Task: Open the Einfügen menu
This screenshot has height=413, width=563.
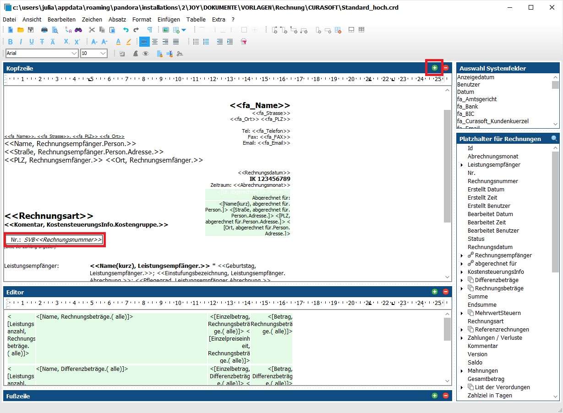Action: coord(169,20)
